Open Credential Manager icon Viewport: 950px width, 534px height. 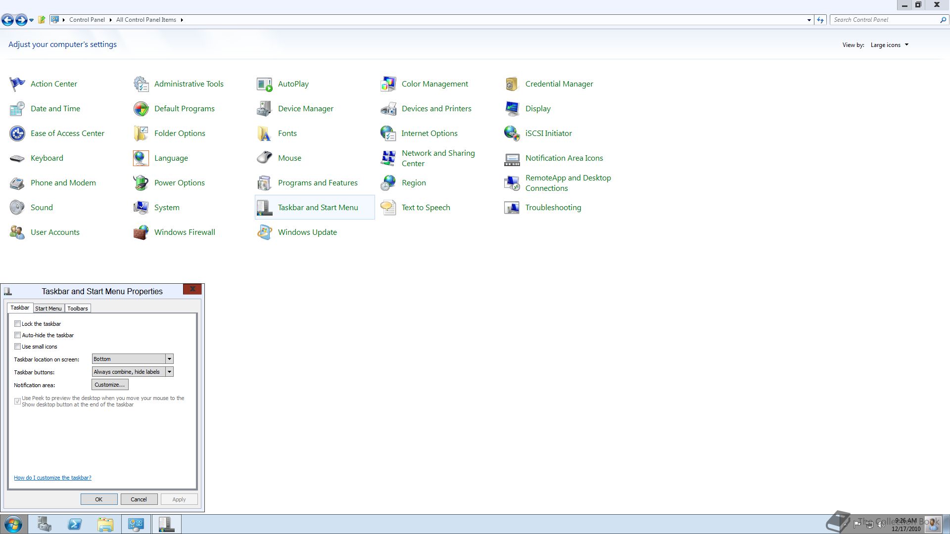[512, 84]
